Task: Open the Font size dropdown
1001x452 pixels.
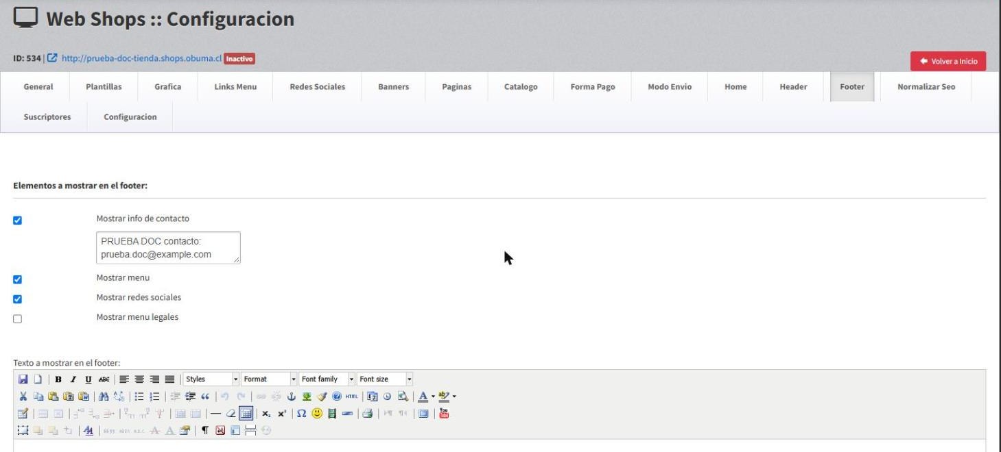Action: (x=385, y=379)
